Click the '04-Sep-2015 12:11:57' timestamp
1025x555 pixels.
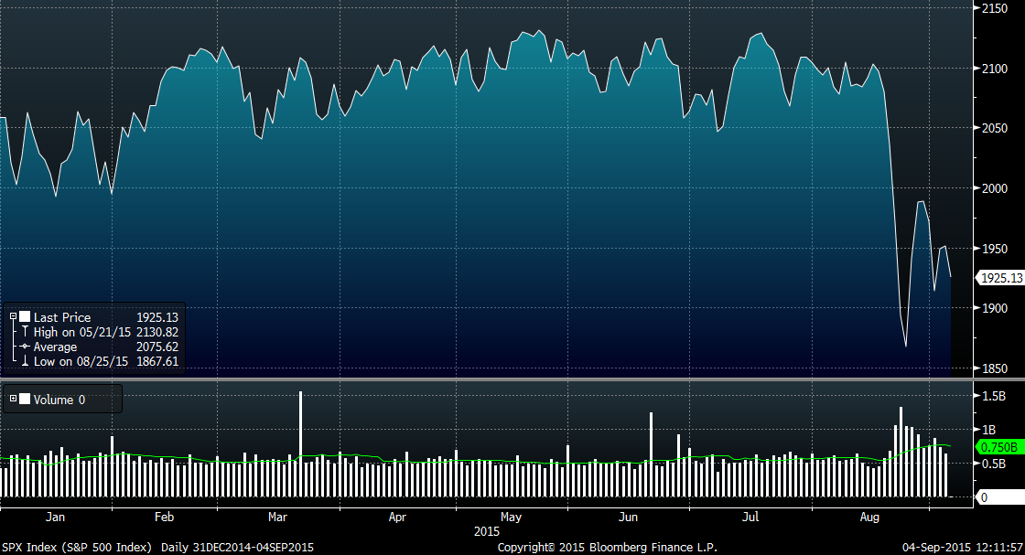(x=963, y=547)
